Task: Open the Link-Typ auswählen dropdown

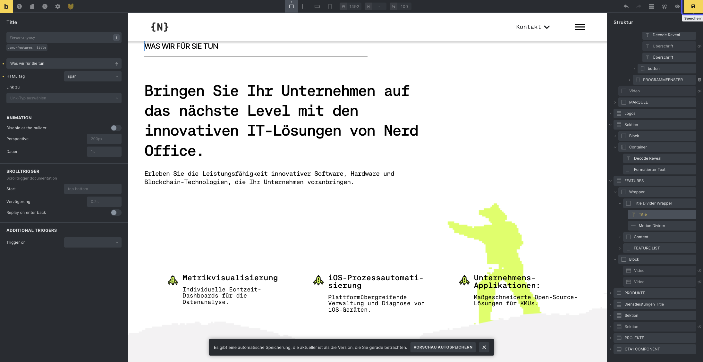Action: (x=64, y=98)
